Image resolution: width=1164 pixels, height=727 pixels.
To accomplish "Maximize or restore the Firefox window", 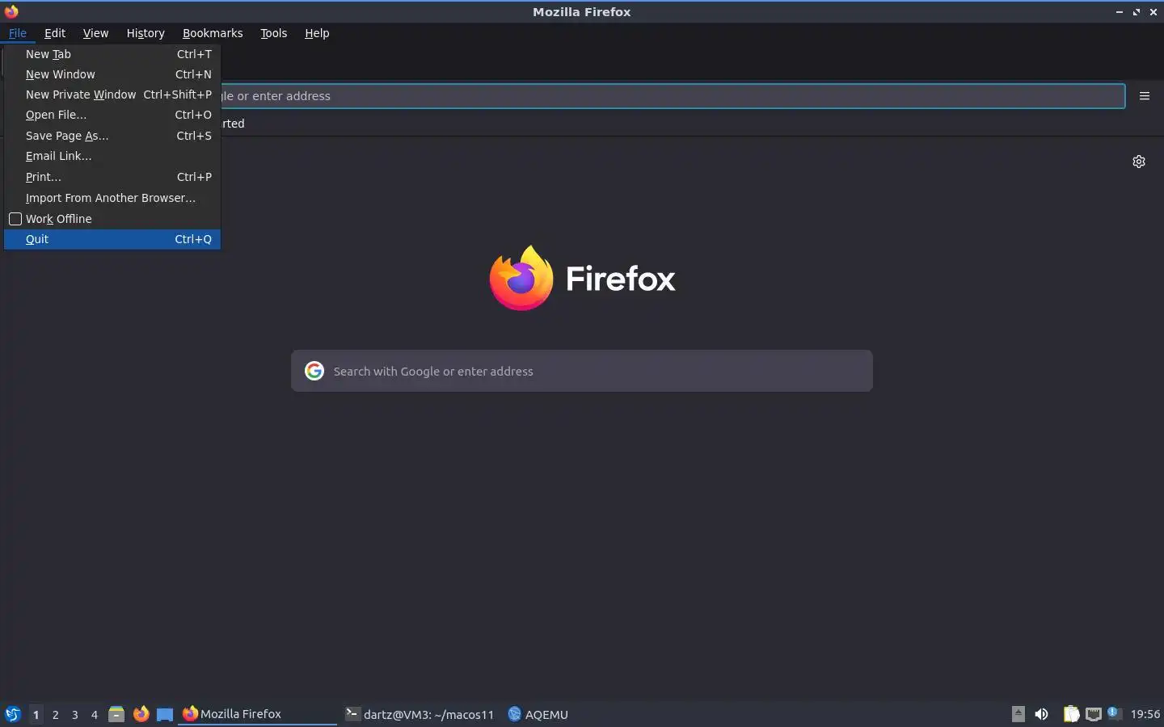I will 1137,12.
